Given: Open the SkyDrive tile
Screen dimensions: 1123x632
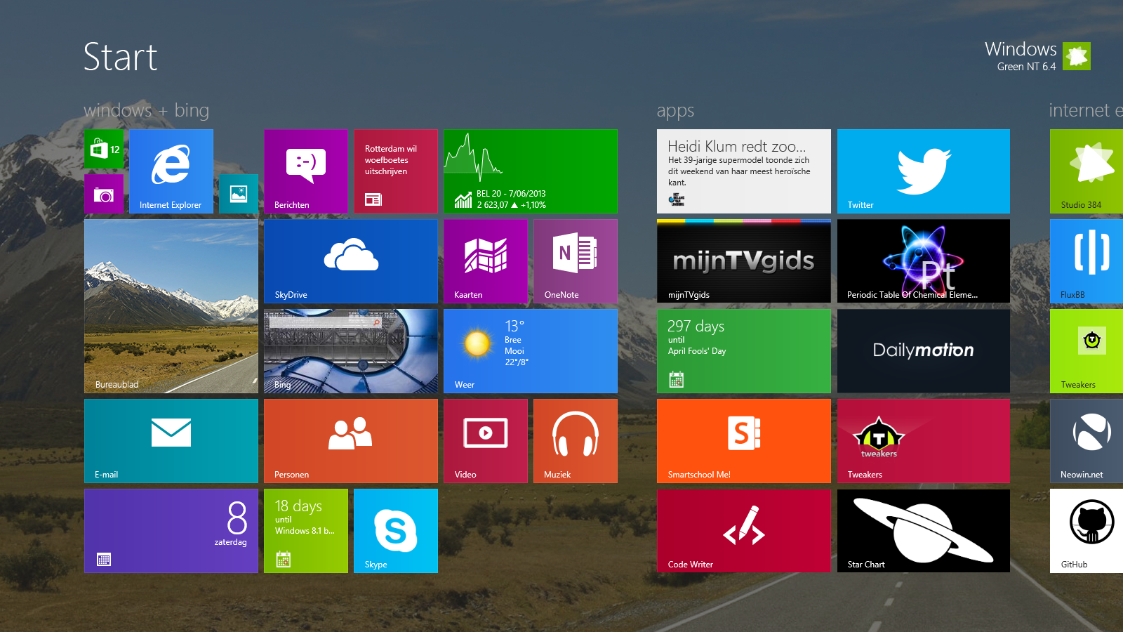Looking at the screenshot, I should tap(351, 261).
